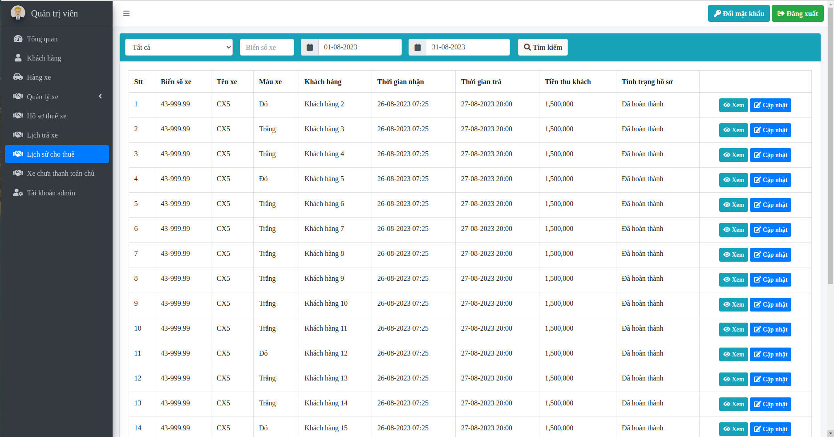The width and height of the screenshot is (834, 437).
Task: Click the user icon for Khách hàng
Action: (18, 58)
